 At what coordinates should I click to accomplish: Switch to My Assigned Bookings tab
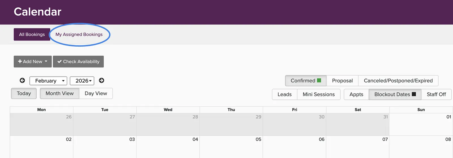point(79,34)
